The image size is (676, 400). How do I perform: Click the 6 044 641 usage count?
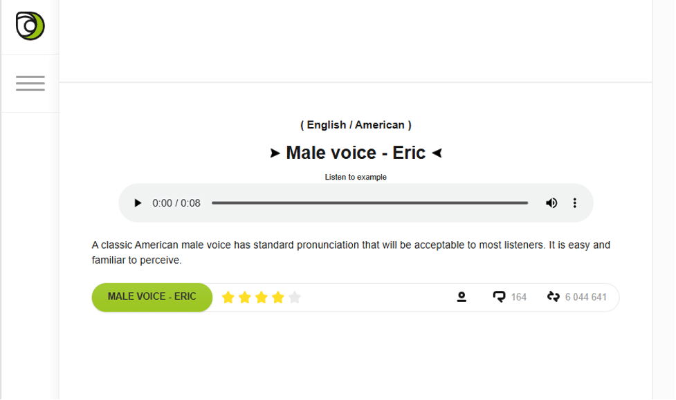pyautogui.click(x=586, y=297)
